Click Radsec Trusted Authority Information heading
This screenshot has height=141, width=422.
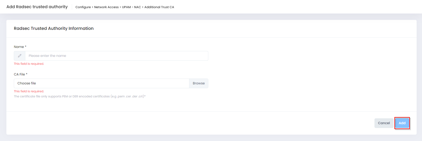(x=54, y=29)
